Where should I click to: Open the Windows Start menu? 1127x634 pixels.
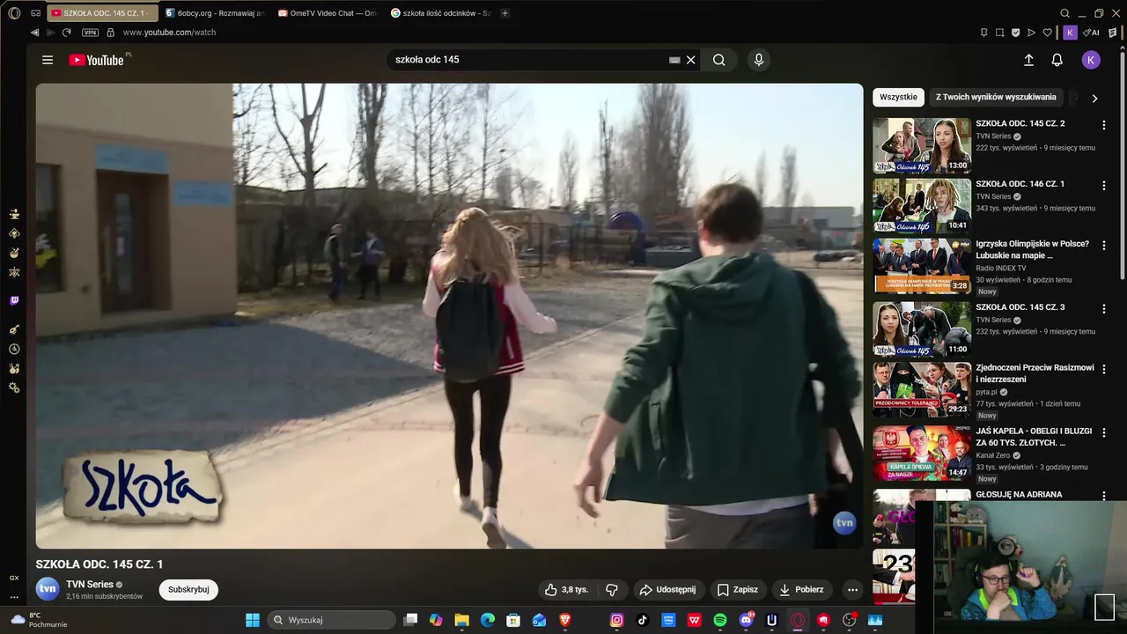(253, 620)
